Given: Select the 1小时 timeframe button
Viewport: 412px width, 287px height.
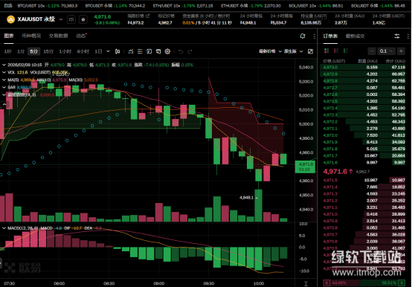Looking at the screenshot, I should coord(65,51).
